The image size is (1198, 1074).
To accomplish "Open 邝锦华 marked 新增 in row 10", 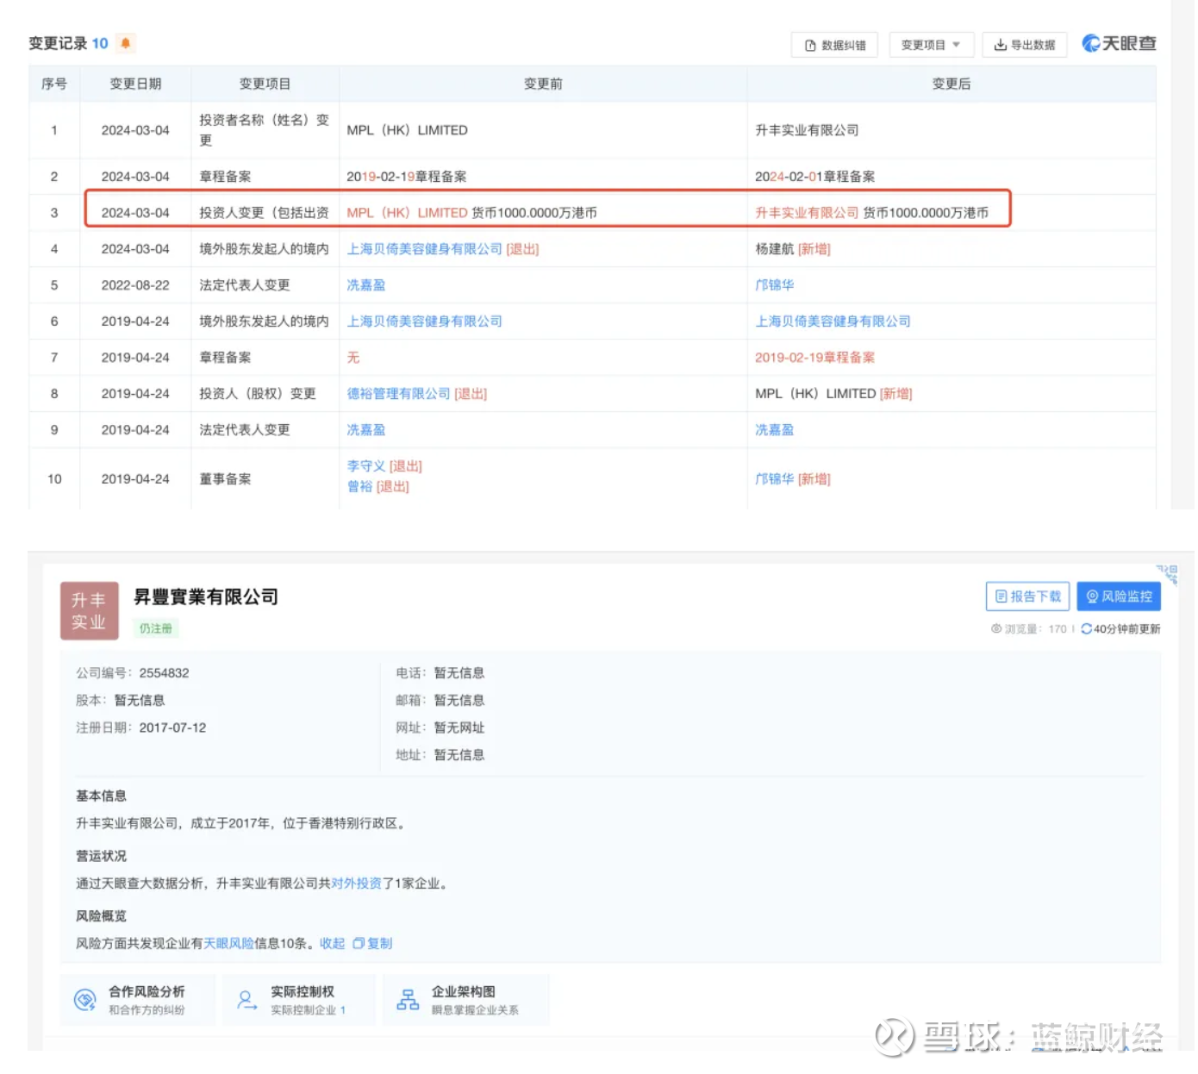I will pyautogui.click(x=774, y=479).
